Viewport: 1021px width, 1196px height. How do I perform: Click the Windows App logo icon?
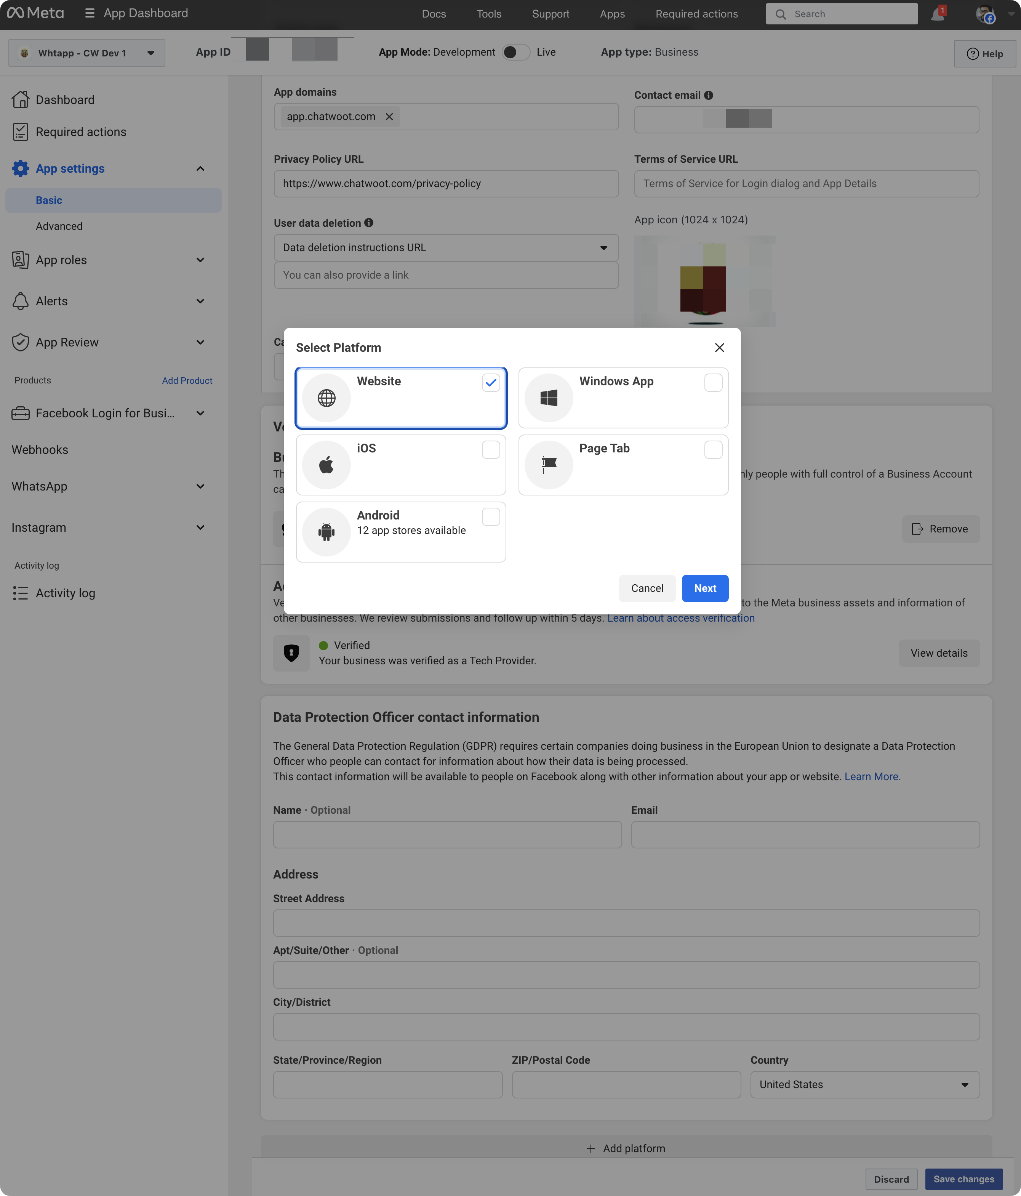[549, 398]
